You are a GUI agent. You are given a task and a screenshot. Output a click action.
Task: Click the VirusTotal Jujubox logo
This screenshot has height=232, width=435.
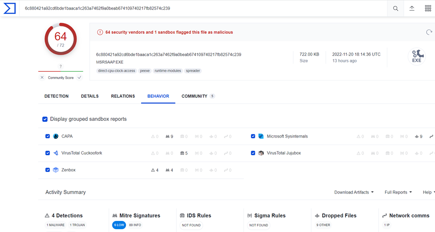coord(261,153)
